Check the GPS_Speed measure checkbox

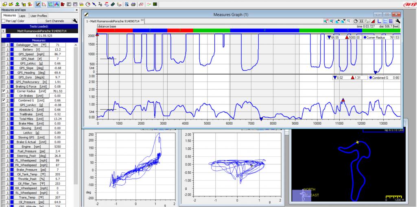4,54
